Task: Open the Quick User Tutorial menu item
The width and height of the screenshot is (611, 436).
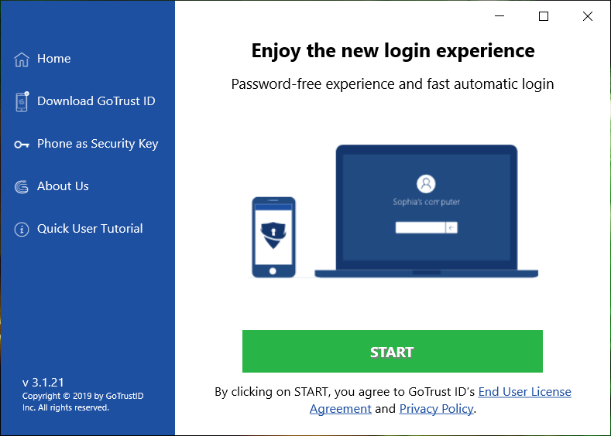Action: (x=90, y=229)
